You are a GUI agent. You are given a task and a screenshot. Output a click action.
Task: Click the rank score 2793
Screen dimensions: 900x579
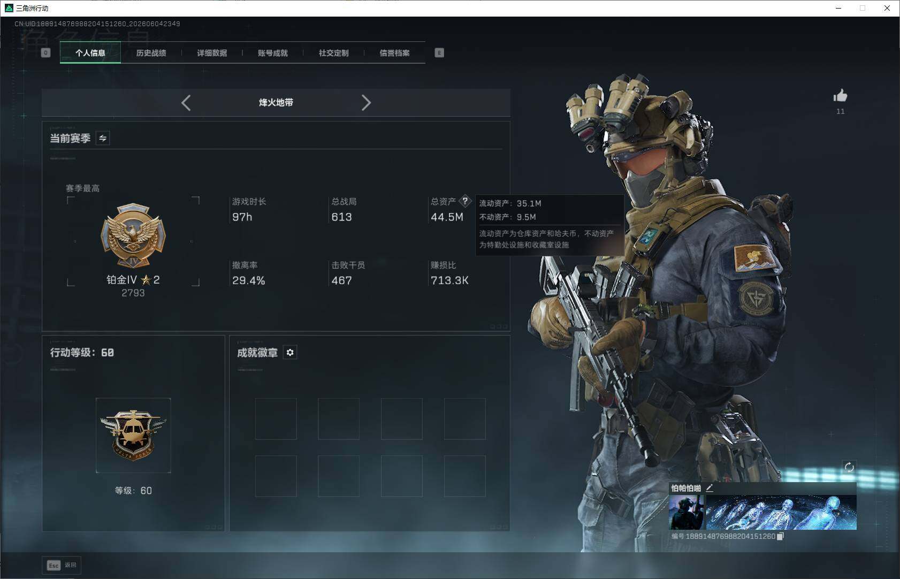click(x=133, y=293)
